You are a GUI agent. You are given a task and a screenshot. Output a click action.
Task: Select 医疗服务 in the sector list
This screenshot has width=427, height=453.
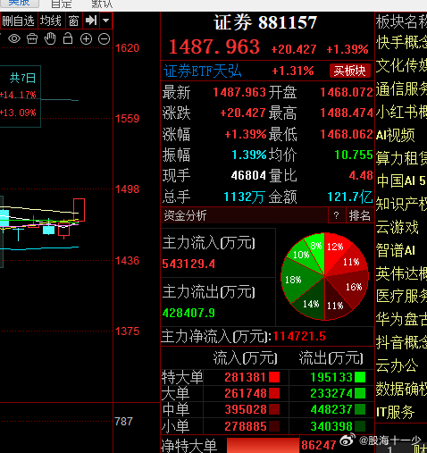click(x=401, y=297)
